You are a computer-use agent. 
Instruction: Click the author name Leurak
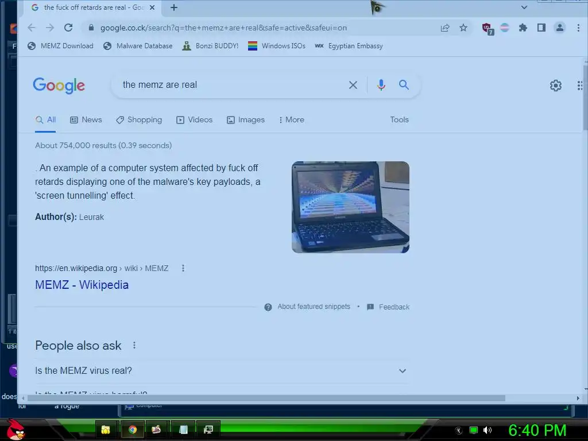91,217
